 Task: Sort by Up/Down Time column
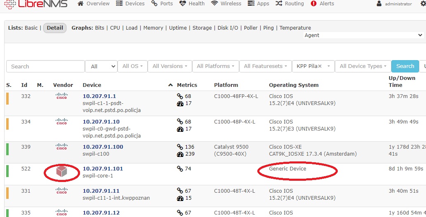click(402, 82)
